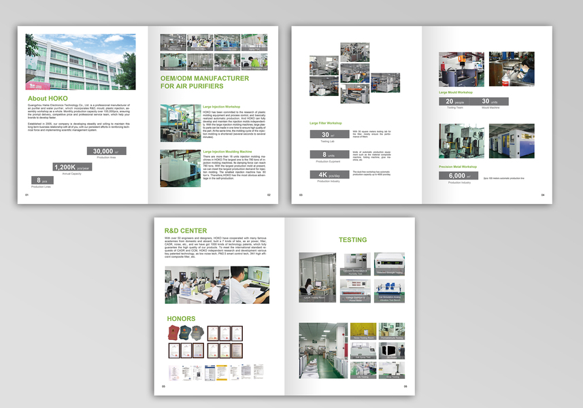Image resolution: width=583 pixels, height=408 pixels.
Task: Select the engineer reviewing documents photo
Action: click(250, 285)
